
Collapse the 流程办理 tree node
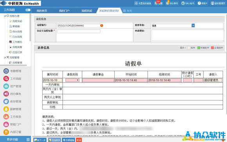[x=5, y=16]
